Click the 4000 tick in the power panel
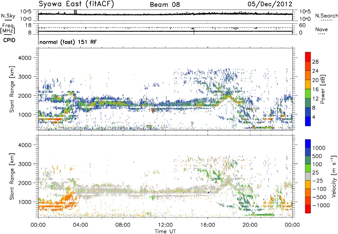Viewport: 338px width, 234px height. point(25,58)
